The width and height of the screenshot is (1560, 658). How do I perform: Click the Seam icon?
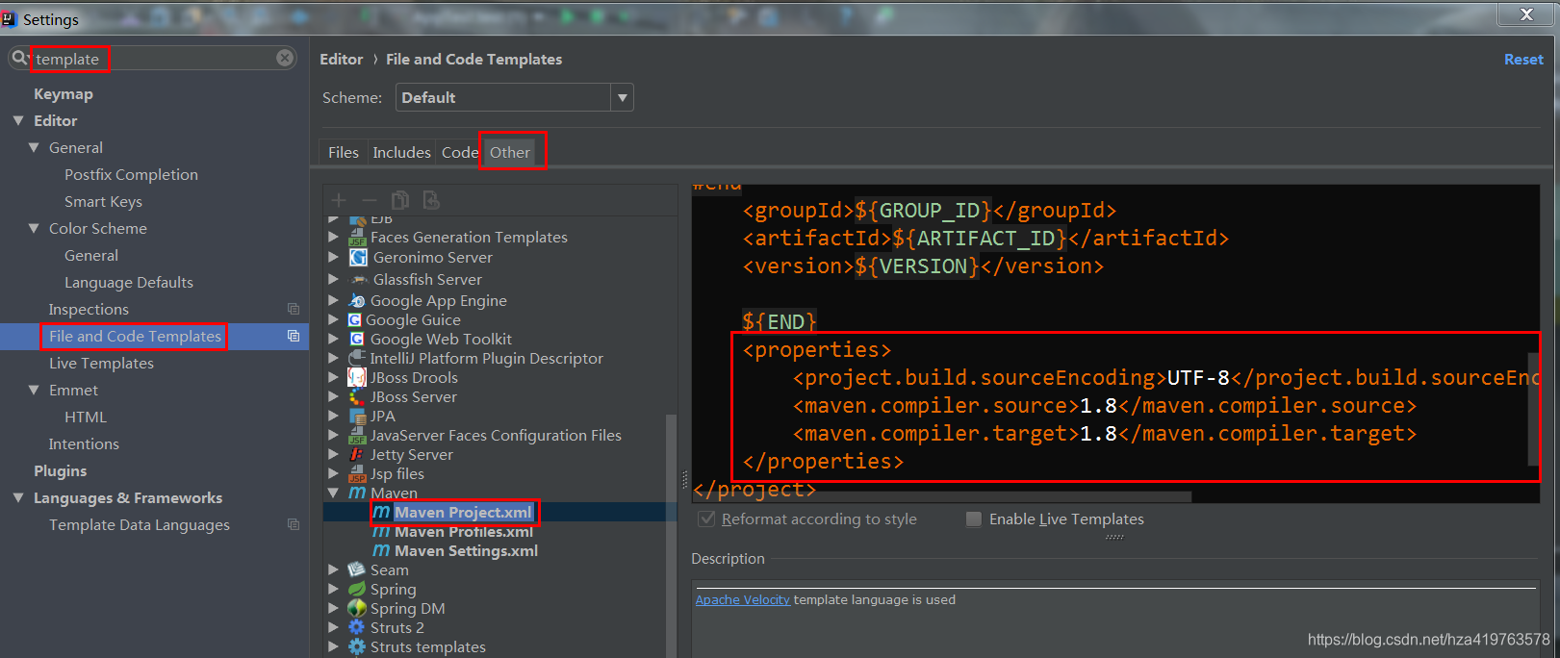tap(357, 570)
